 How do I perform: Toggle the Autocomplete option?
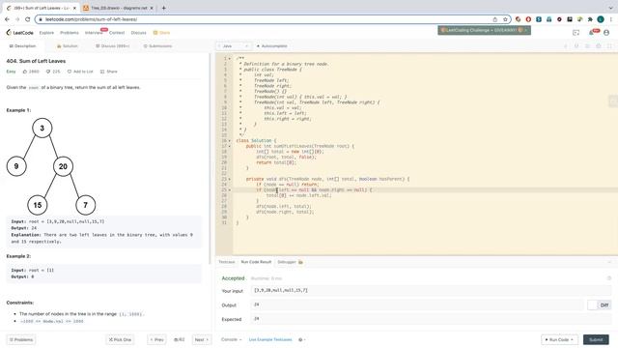pos(272,46)
